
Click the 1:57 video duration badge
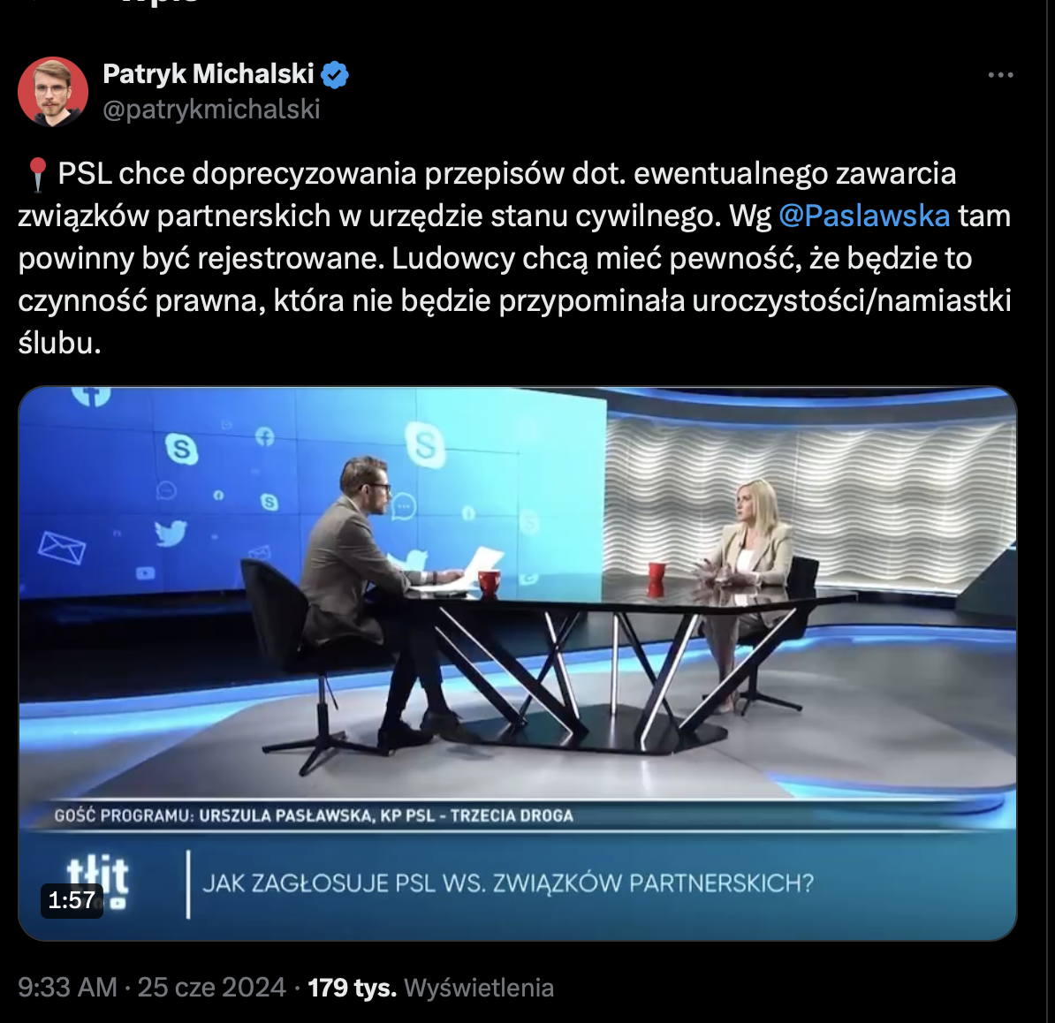tap(72, 900)
